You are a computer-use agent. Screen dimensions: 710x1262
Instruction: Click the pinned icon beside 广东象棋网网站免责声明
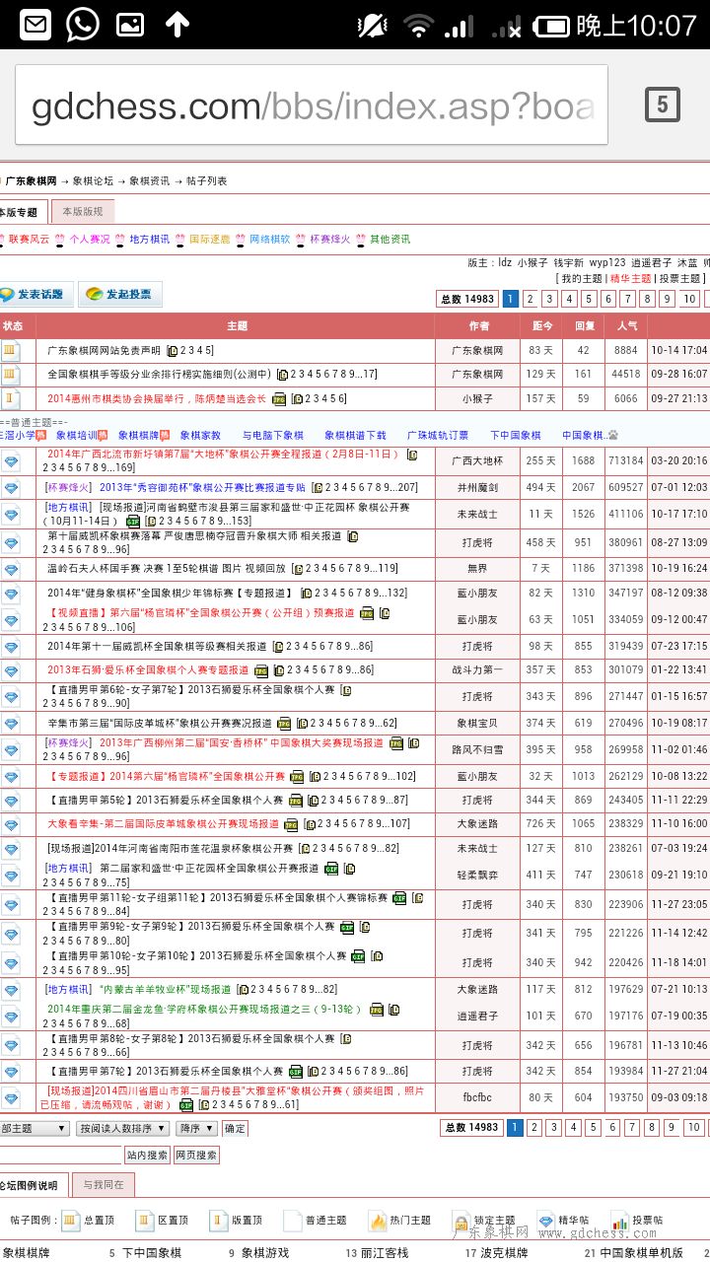pyautogui.click(x=11, y=350)
